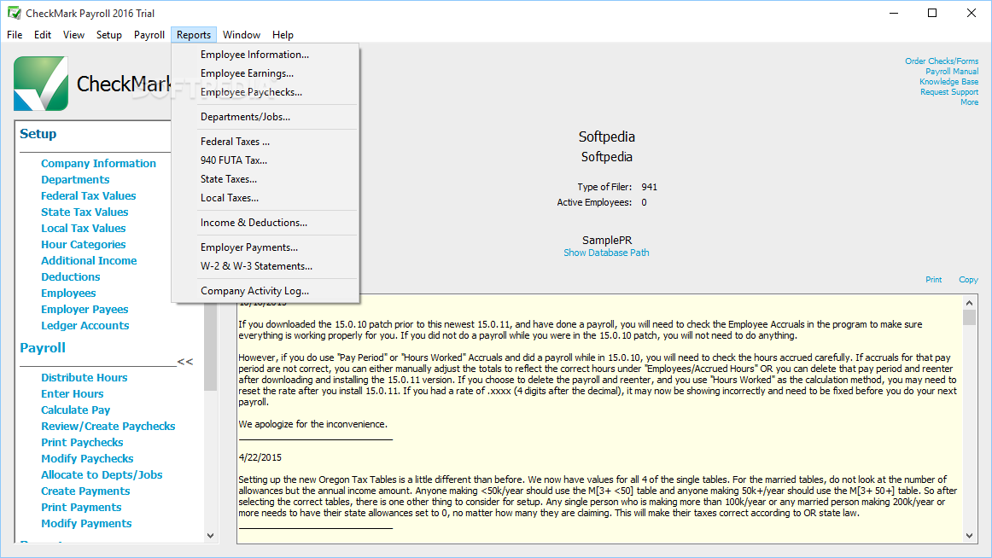The image size is (992, 558).
Task: Open Ledger Accounts setup
Action: [85, 325]
